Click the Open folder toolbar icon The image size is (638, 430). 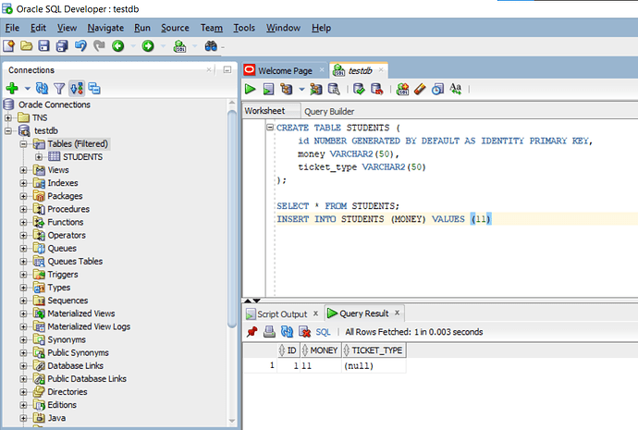27,46
